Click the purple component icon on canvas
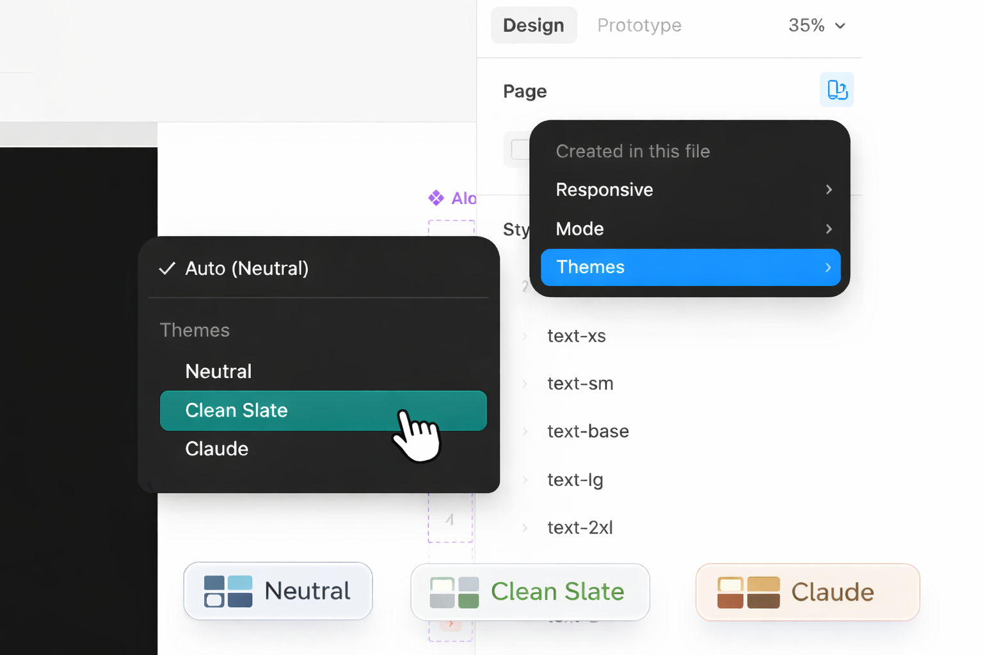Image resolution: width=983 pixels, height=655 pixels. [436, 198]
